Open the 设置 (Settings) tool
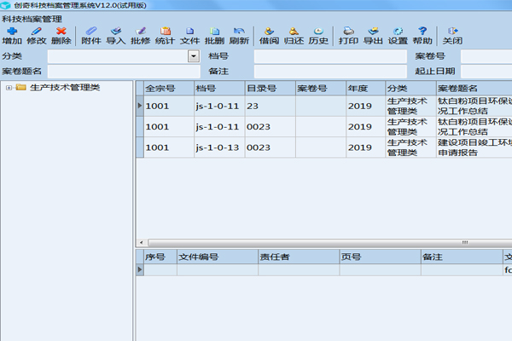Screen dimensions: 512x341 [398, 35]
